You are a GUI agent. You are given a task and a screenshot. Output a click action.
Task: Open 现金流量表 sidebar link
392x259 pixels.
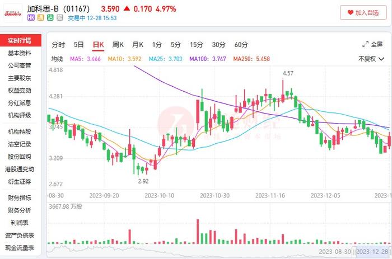20,248
